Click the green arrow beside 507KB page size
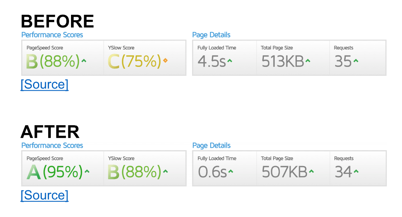The height and width of the screenshot is (217, 402). pos(311,171)
